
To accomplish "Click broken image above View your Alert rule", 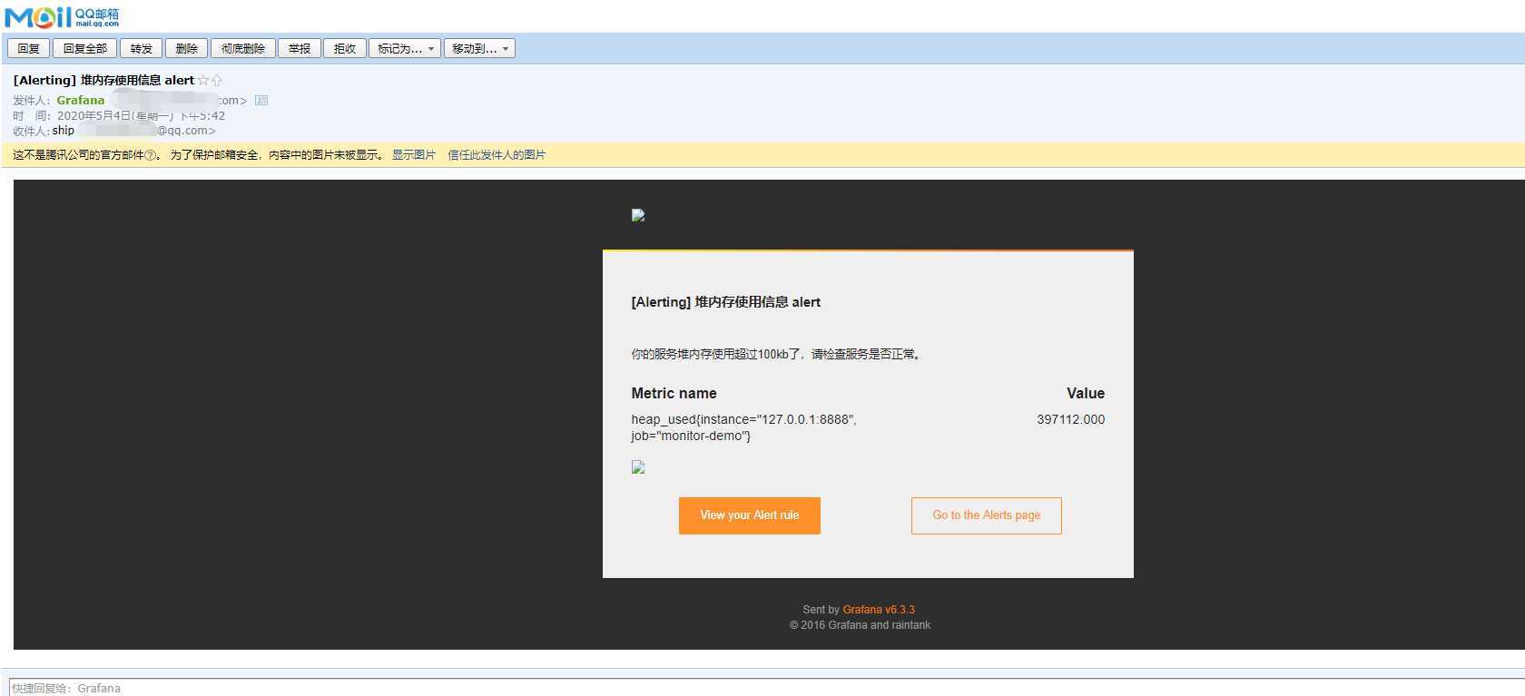I will click(x=638, y=467).
